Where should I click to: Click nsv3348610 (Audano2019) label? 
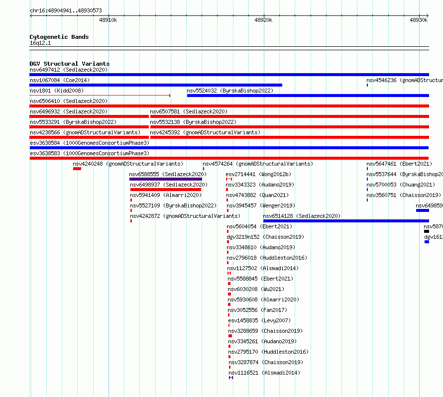[x=261, y=247]
